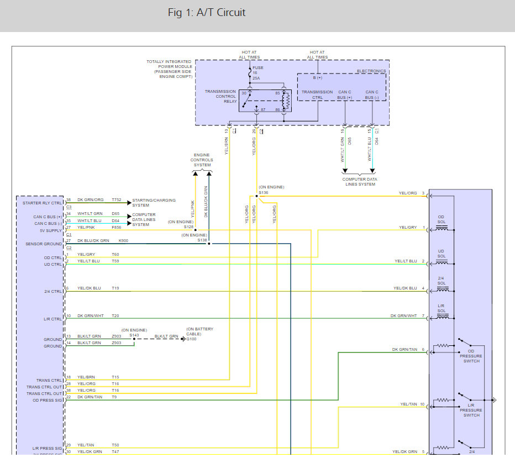This screenshot has height=463, width=515.
Task: Click the S138 splice point
Action: [x=209, y=243]
